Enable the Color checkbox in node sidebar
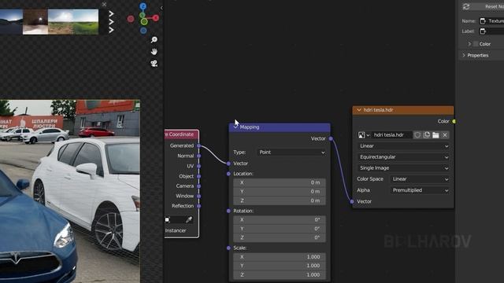 [x=476, y=44]
